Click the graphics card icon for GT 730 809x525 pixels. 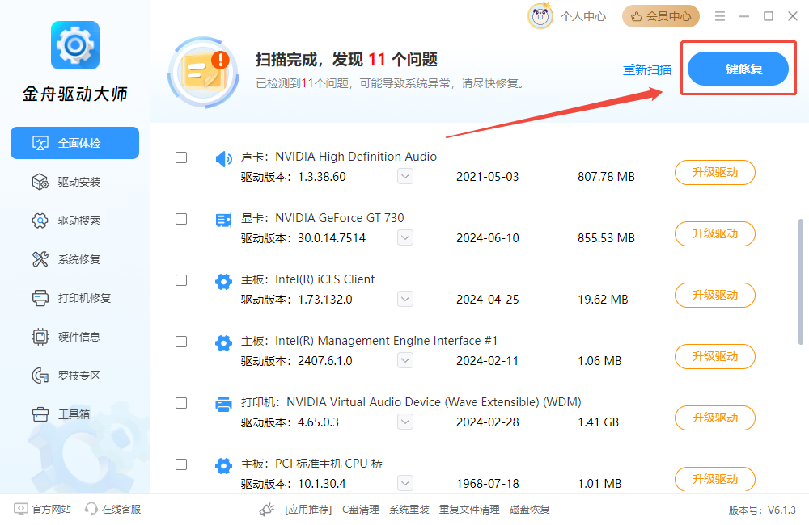click(223, 220)
